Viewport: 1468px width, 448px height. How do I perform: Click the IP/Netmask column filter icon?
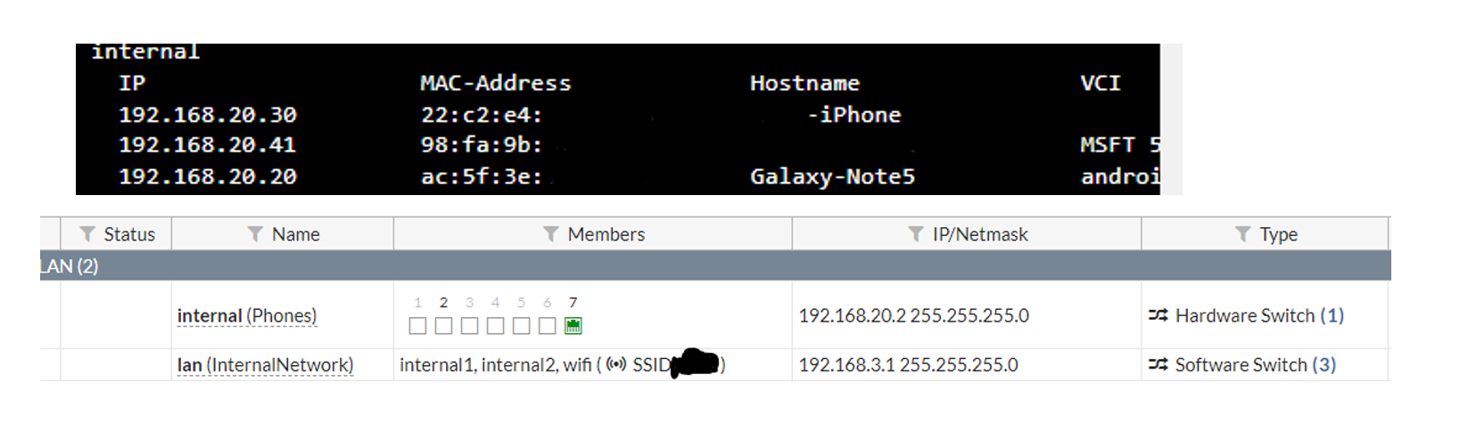coord(916,234)
